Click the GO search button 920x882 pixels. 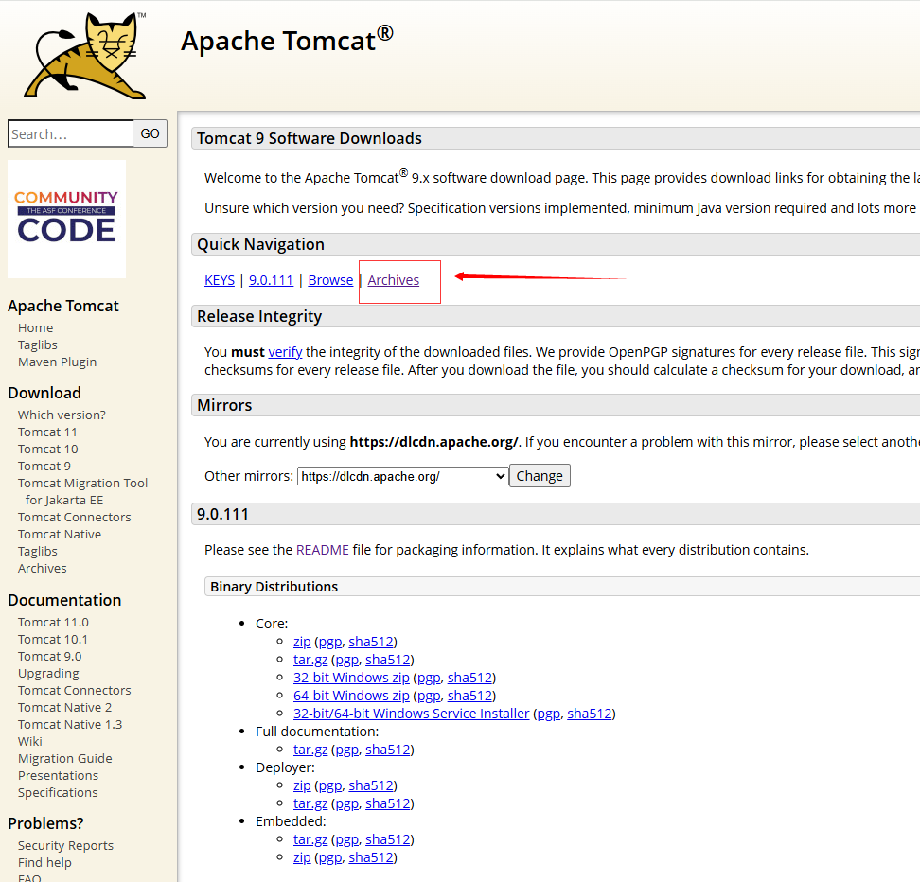click(150, 133)
